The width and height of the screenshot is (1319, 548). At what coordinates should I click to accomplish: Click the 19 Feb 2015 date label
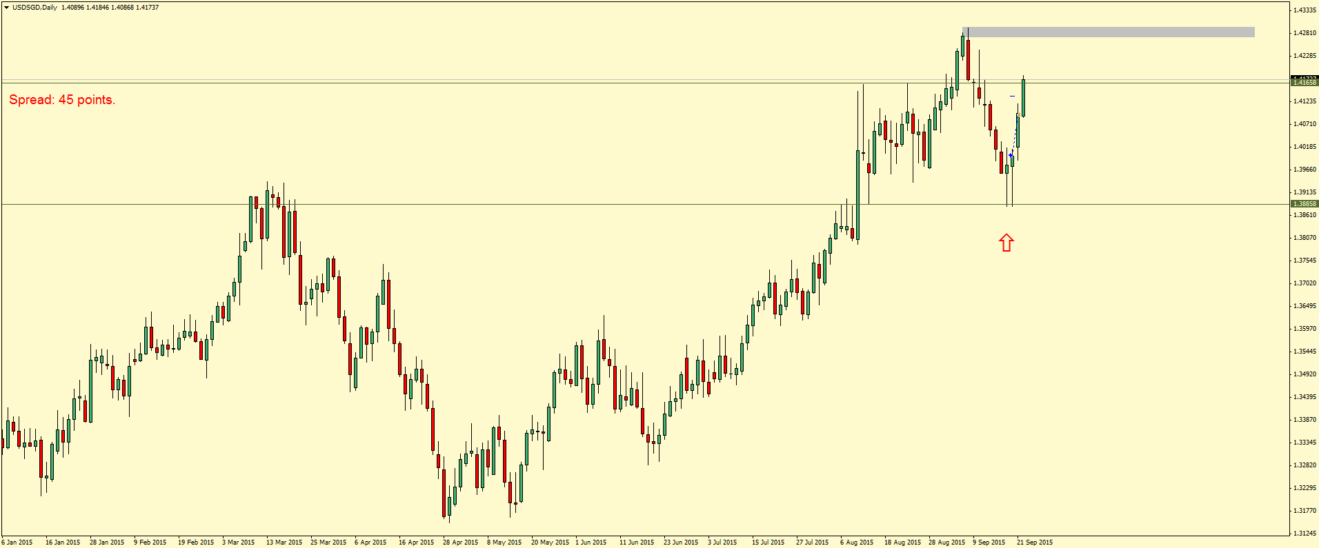tap(195, 542)
